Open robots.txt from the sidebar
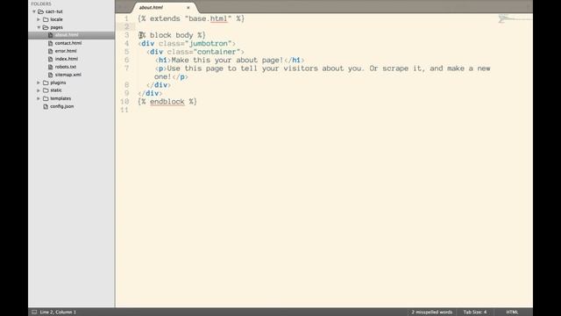Image resolution: width=561 pixels, height=316 pixels. 66,67
